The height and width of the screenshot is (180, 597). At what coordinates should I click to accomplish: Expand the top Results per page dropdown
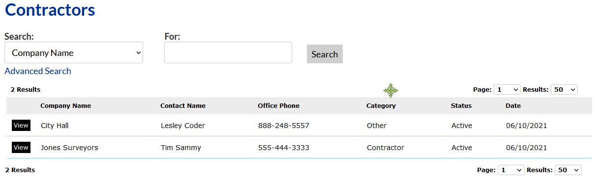pyautogui.click(x=564, y=90)
